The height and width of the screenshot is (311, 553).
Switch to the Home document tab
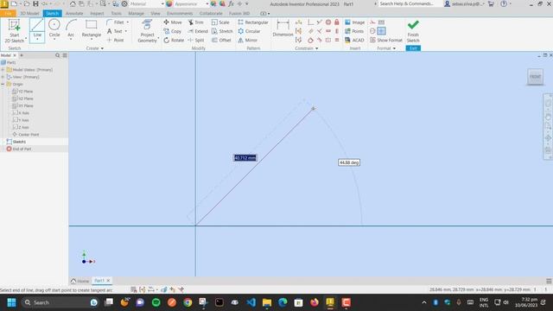click(79, 281)
